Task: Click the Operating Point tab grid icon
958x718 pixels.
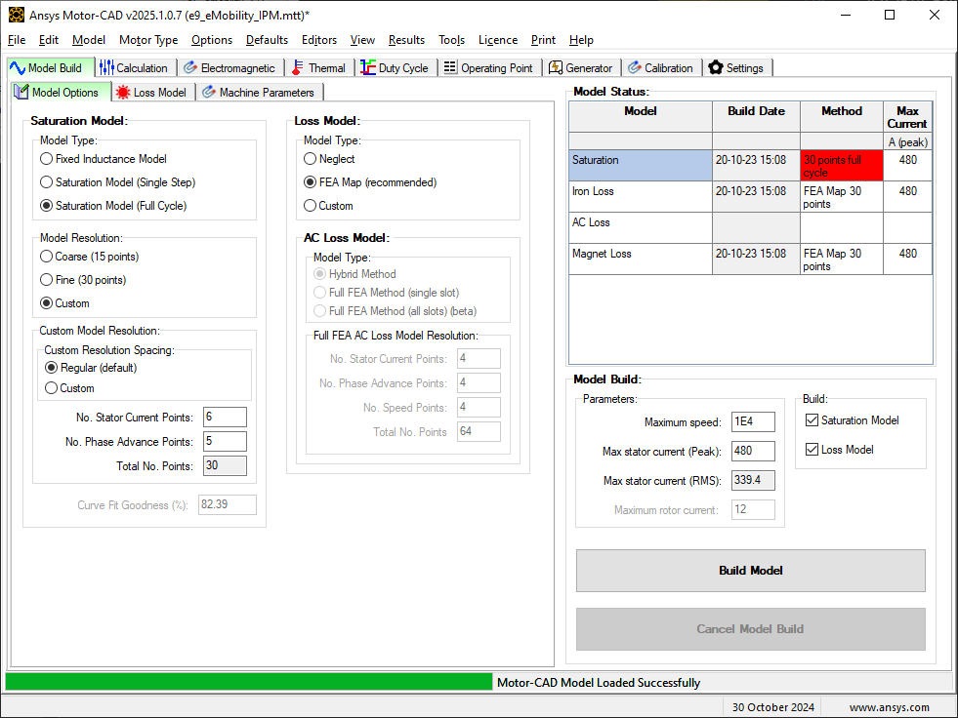Action: (449, 67)
